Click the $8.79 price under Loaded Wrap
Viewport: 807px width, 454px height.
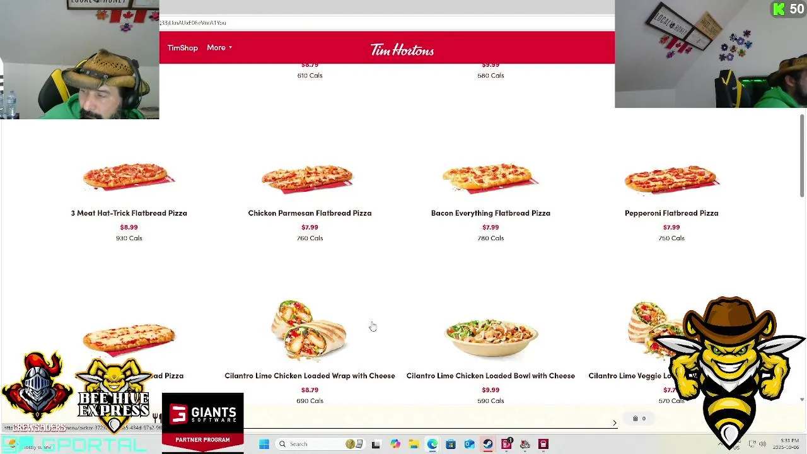pos(310,390)
